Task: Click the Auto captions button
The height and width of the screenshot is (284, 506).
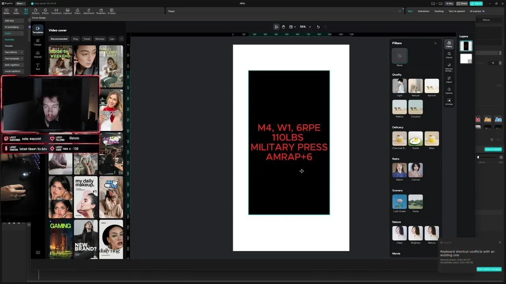Action: click(x=13, y=65)
